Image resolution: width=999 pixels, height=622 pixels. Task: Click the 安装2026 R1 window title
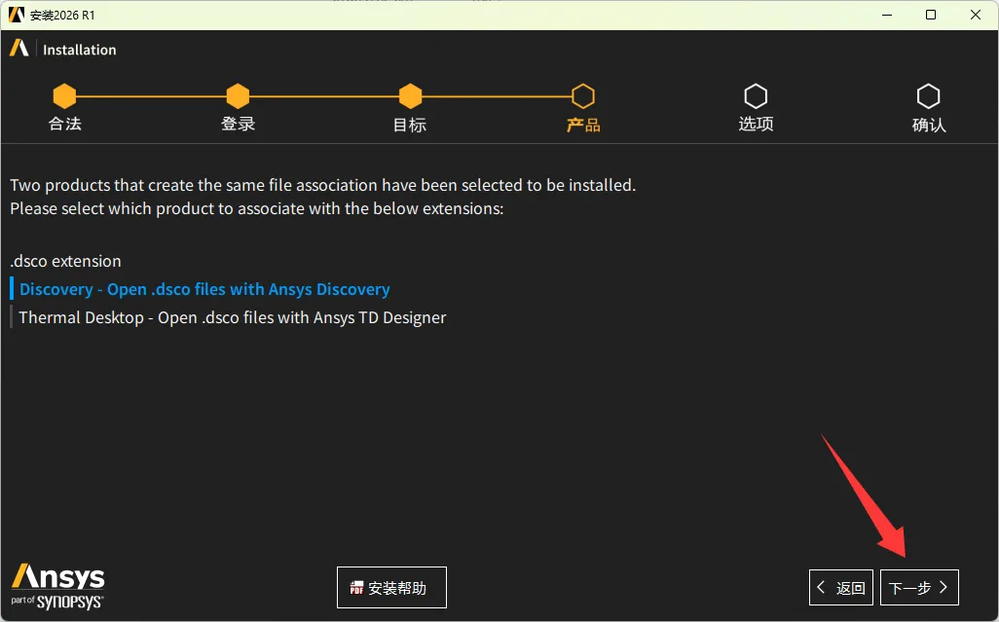point(62,16)
